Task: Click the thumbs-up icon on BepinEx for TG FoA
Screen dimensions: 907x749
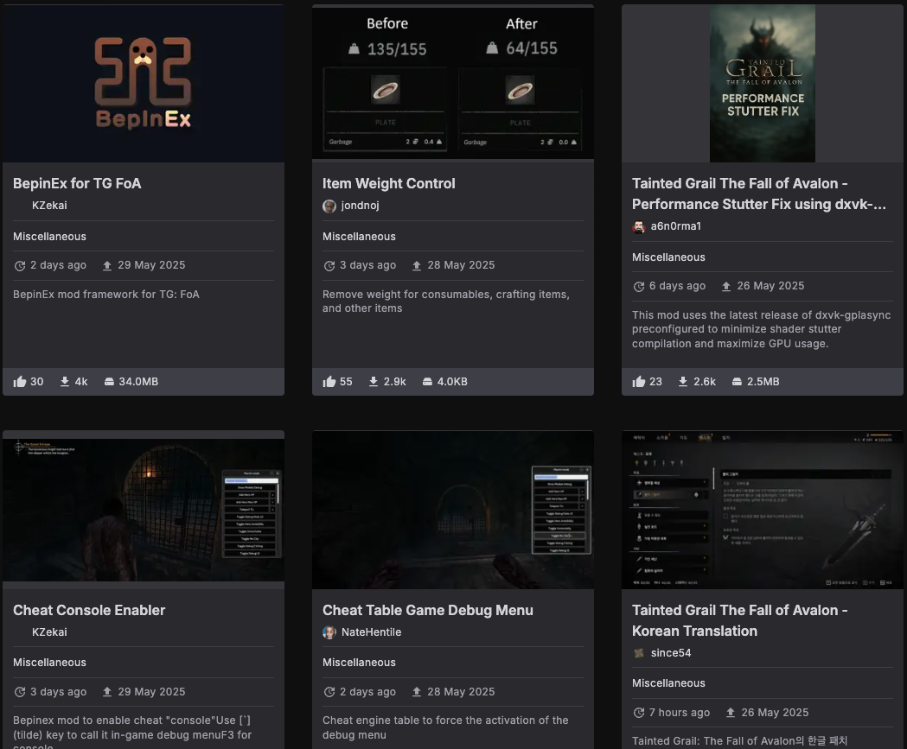Action: [x=20, y=382]
